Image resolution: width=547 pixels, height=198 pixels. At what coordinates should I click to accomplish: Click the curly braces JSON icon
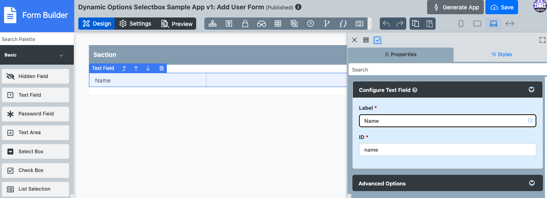click(343, 24)
